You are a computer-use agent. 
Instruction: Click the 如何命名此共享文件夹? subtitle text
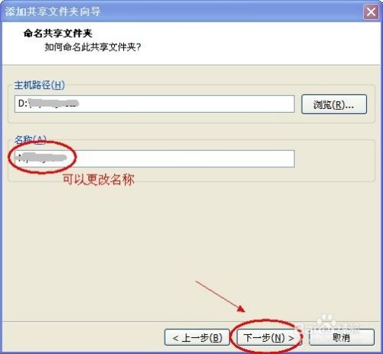[93, 47]
